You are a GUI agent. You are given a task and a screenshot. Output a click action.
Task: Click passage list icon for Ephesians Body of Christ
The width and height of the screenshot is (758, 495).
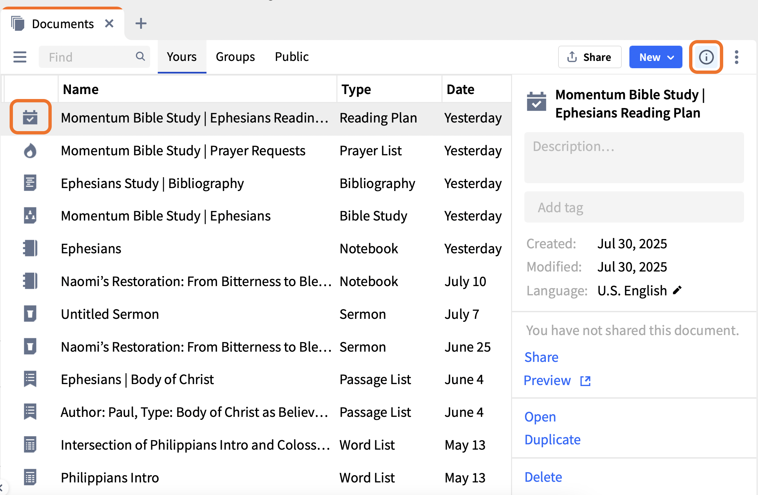tap(30, 379)
